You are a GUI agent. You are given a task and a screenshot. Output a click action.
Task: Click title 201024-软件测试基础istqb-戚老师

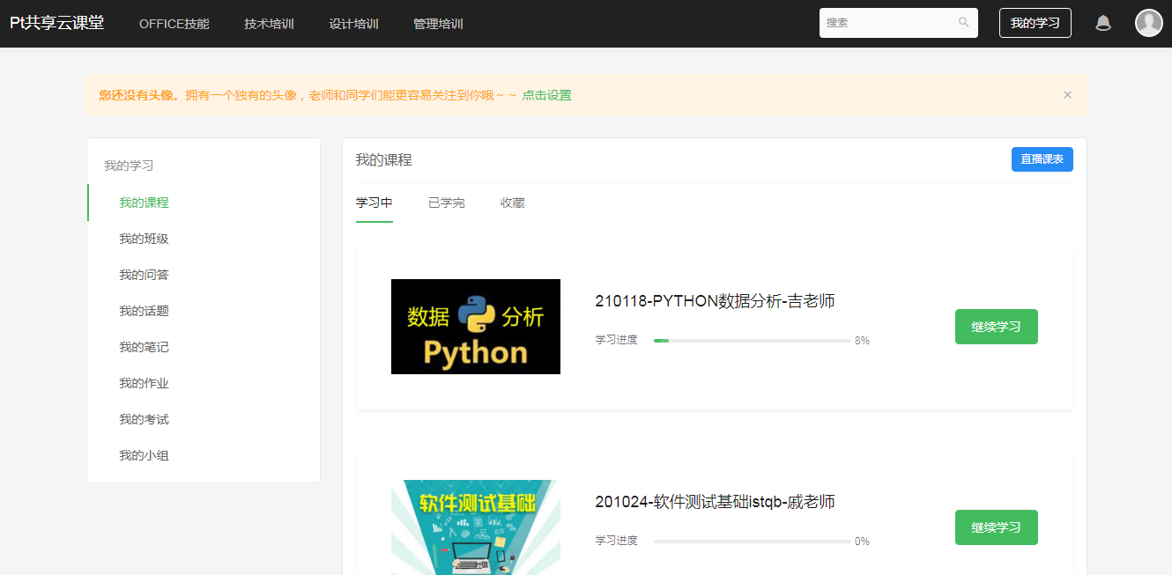pyautogui.click(x=715, y=502)
